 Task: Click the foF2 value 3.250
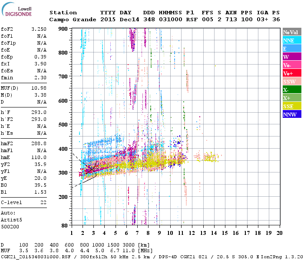[39, 29]
